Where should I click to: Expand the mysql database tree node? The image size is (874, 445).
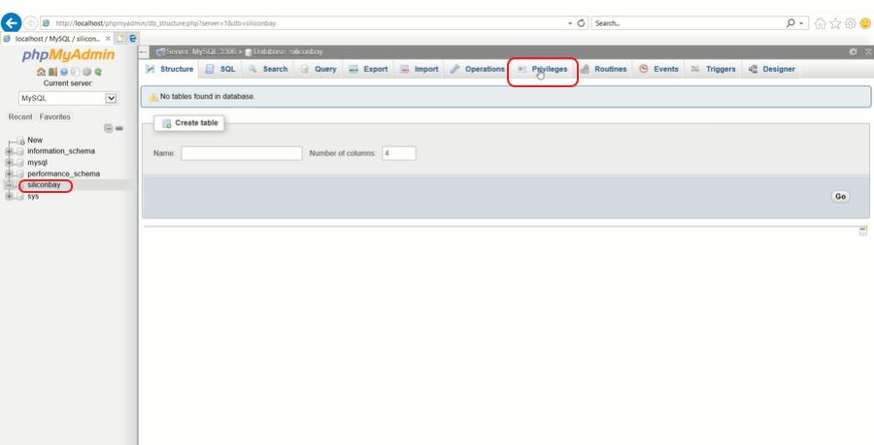(x=9, y=163)
